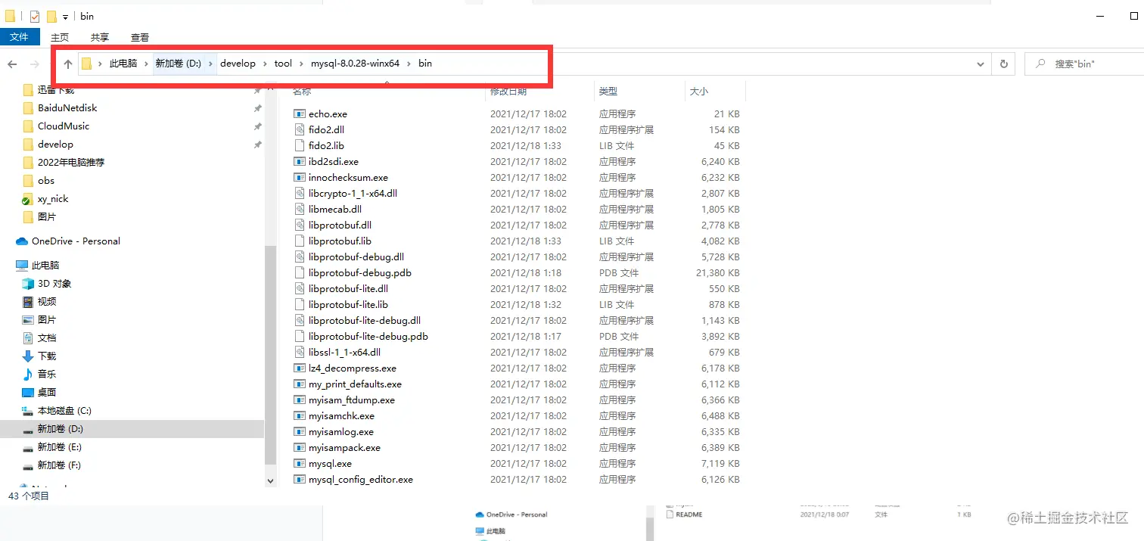The image size is (1144, 541).
Task: Click sidebar scrollbar down arrow
Action: (271, 480)
